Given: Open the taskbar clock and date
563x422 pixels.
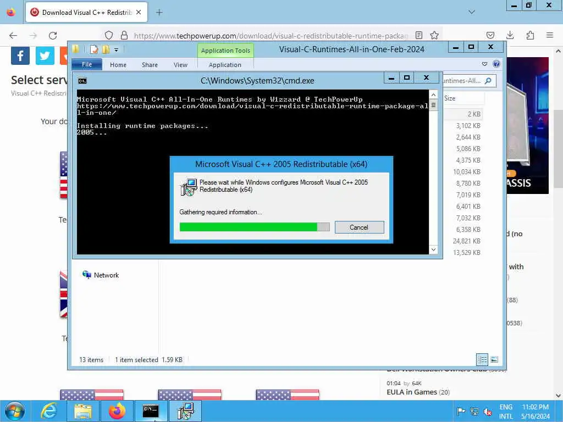Looking at the screenshot, I should click(536, 412).
